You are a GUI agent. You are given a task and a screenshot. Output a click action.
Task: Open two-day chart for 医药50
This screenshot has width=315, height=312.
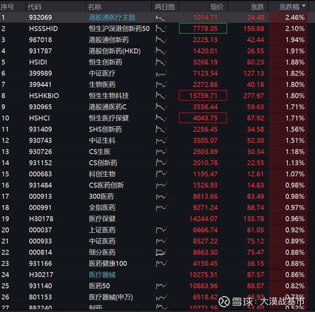(161, 286)
